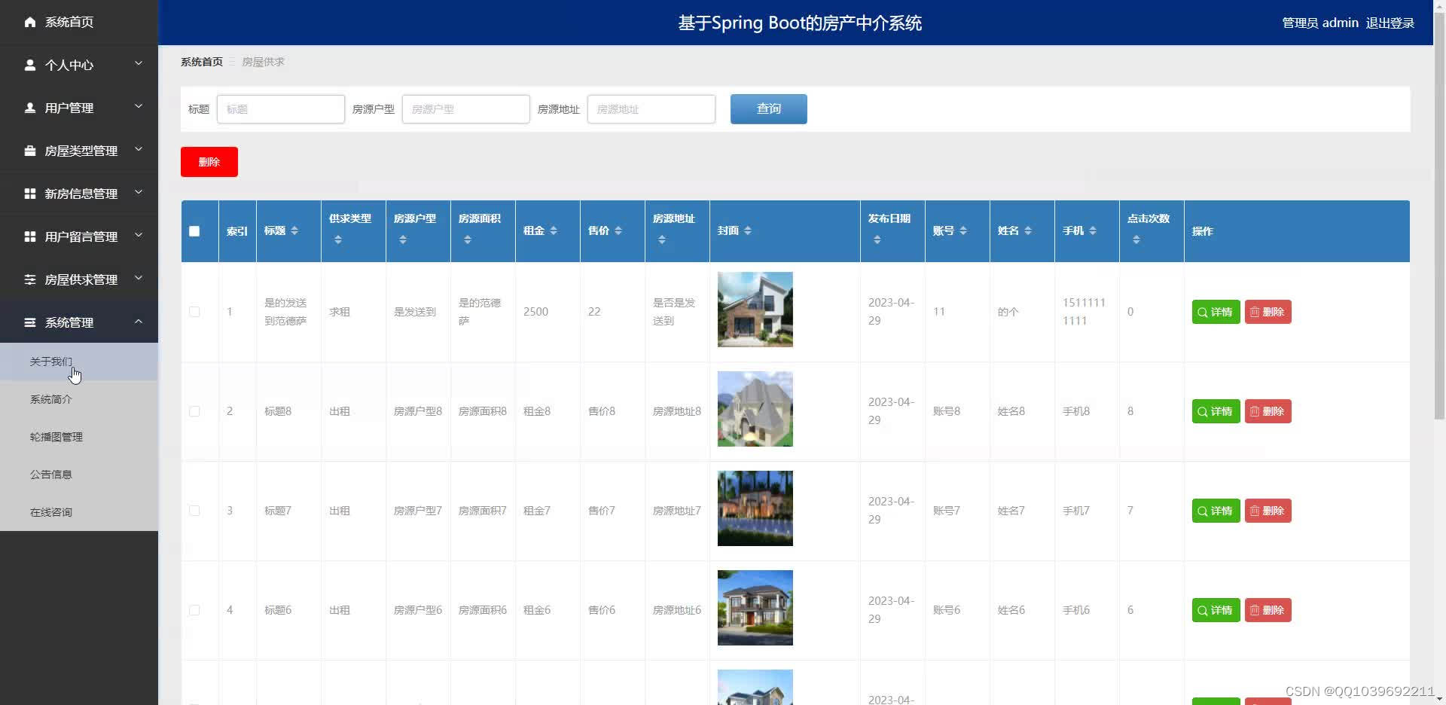Screen dimensions: 1446x705
Task: Check the checkbox for row 标题7
Action: (194, 511)
